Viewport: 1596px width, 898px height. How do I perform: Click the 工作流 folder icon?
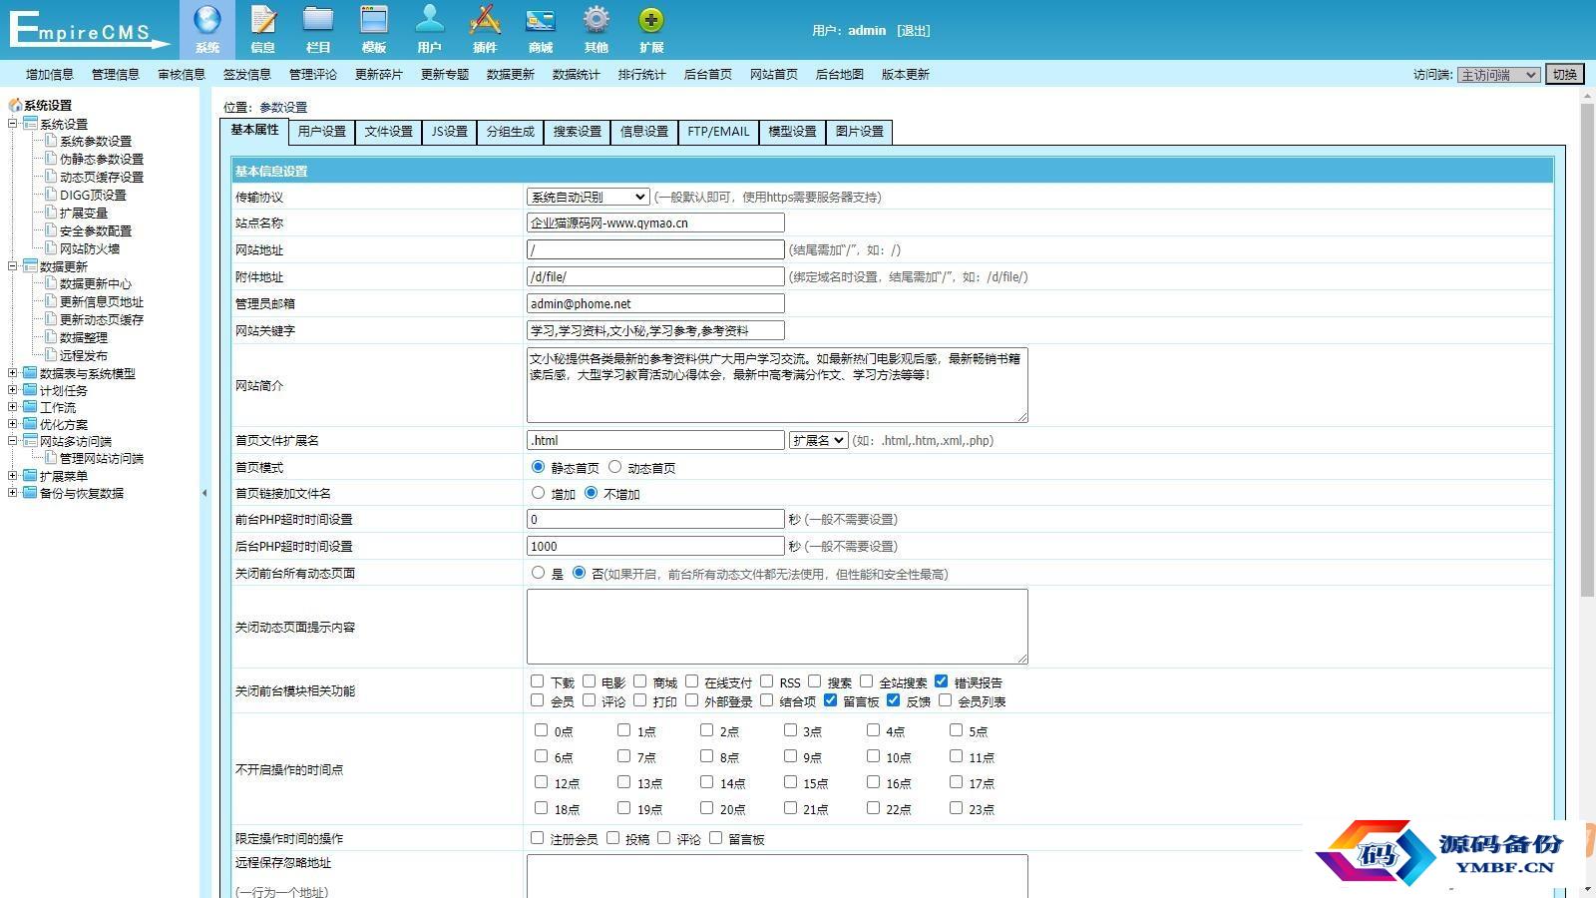tap(30, 407)
